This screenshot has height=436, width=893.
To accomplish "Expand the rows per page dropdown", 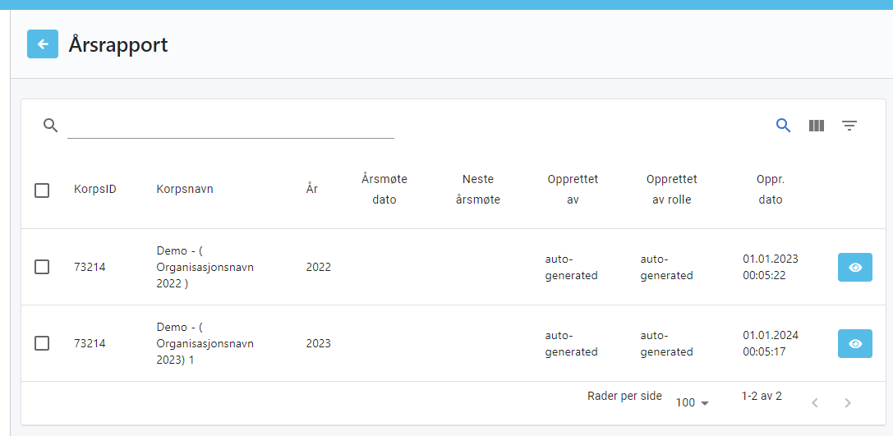I will (x=692, y=403).
